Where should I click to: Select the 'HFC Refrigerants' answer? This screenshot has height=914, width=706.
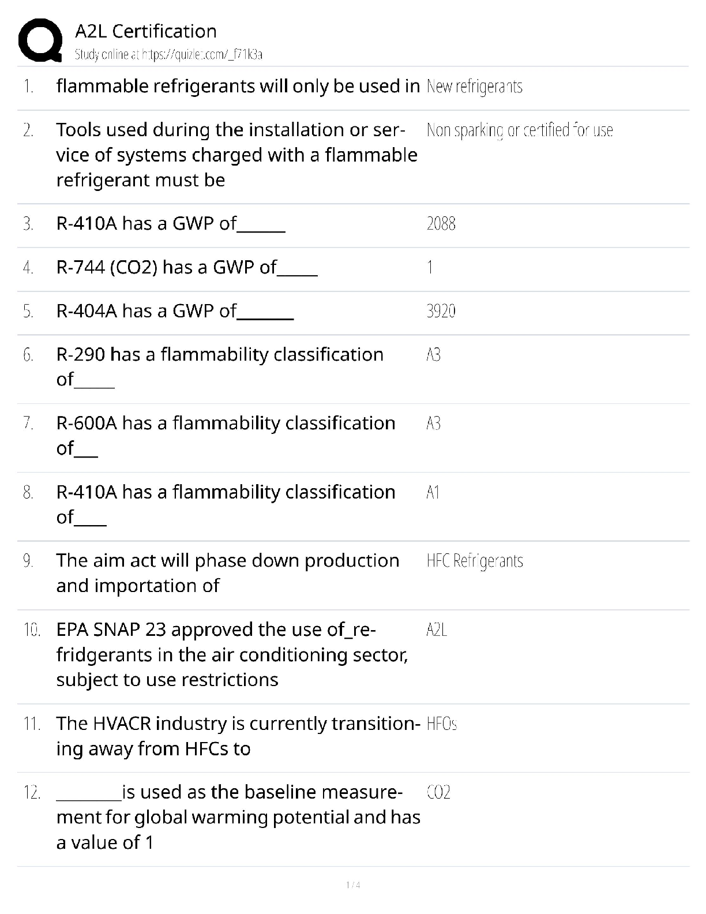(x=474, y=561)
